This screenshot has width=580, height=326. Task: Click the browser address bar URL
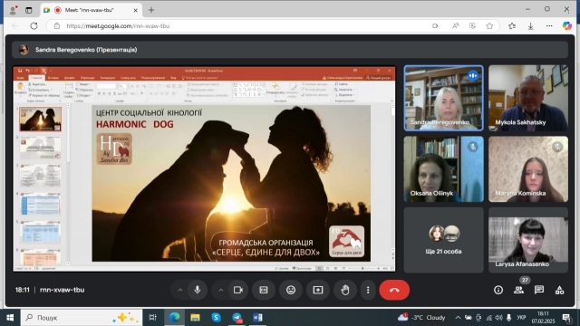[x=118, y=26]
